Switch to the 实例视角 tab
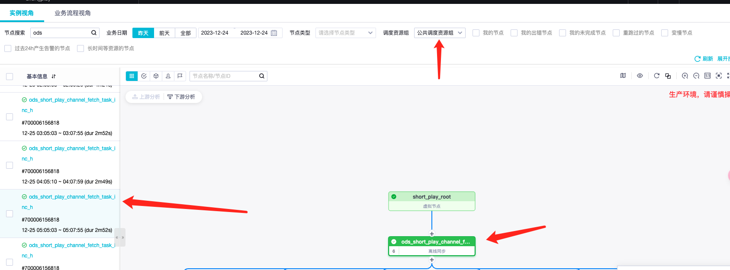 tap(22, 13)
